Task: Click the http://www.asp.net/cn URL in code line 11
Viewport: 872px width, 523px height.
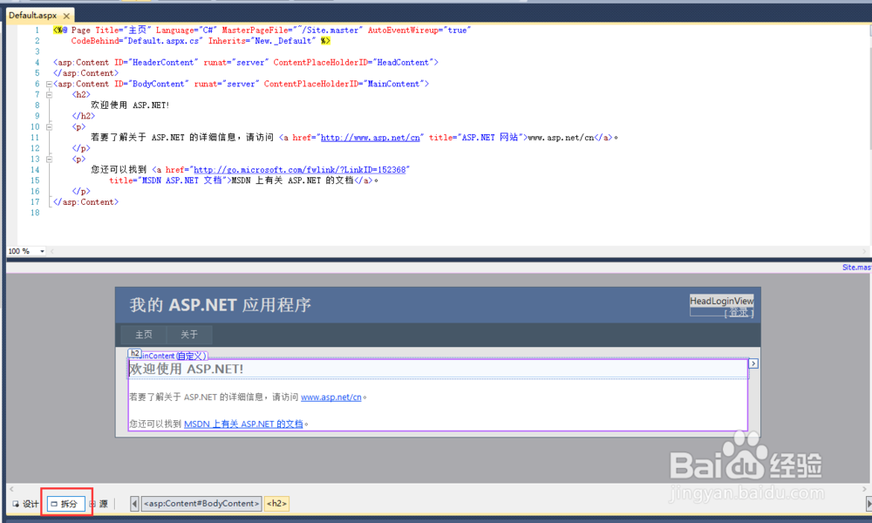Action: (371, 138)
